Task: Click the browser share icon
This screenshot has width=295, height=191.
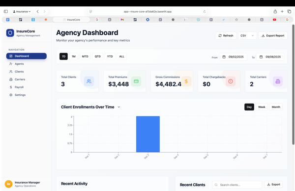Action: pos(275,11)
